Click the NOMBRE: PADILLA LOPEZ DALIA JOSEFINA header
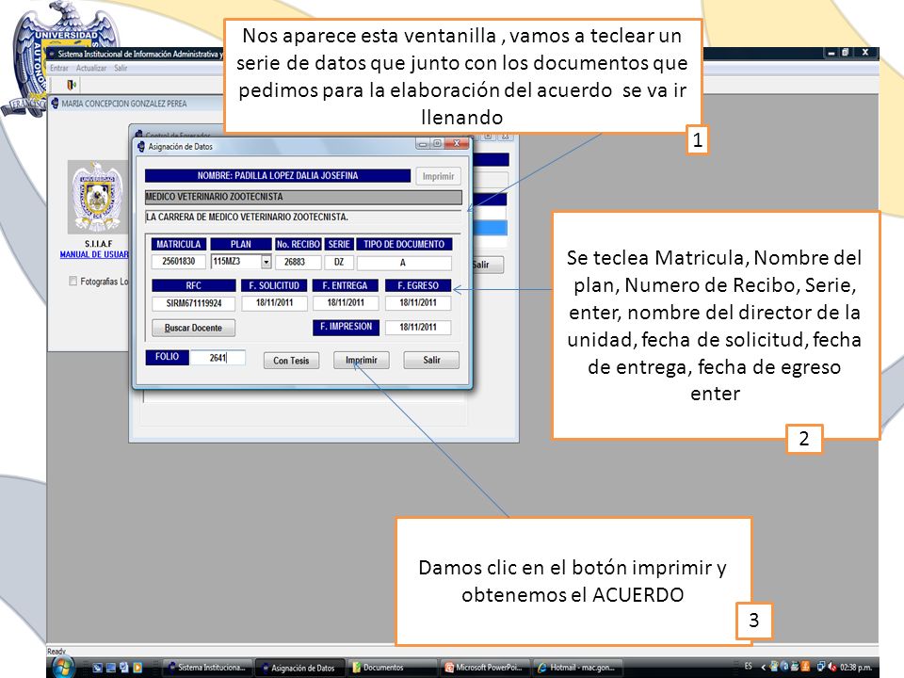This screenshot has width=904, height=678. point(278,176)
